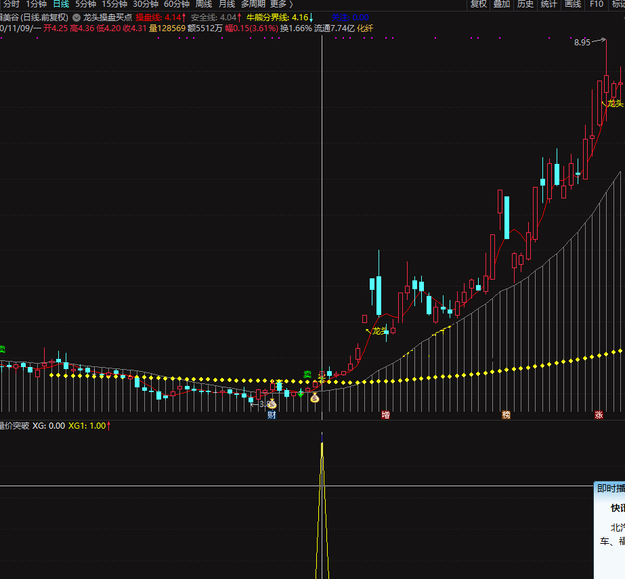
Task: Click the 关注: 0.00 value
Action: (350, 18)
